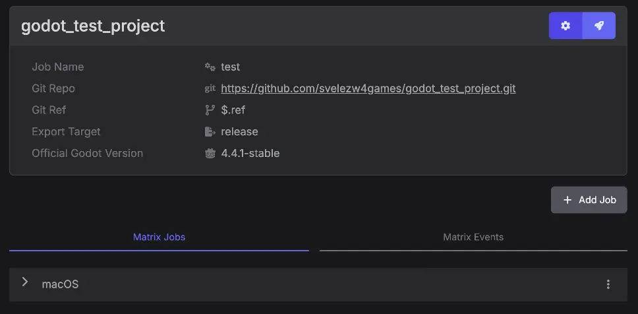This screenshot has width=638, height=314.
Task: Click the version value '4.4.1-stable'
Action: [x=250, y=153]
